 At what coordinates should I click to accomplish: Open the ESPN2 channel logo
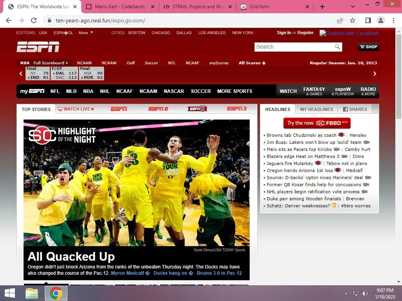158,109
